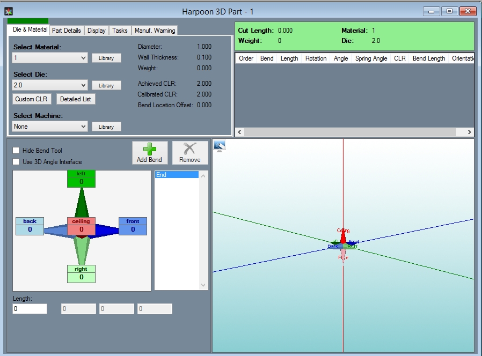
Task: Click the Harpoon app icon in title bar
Action: (9, 12)
